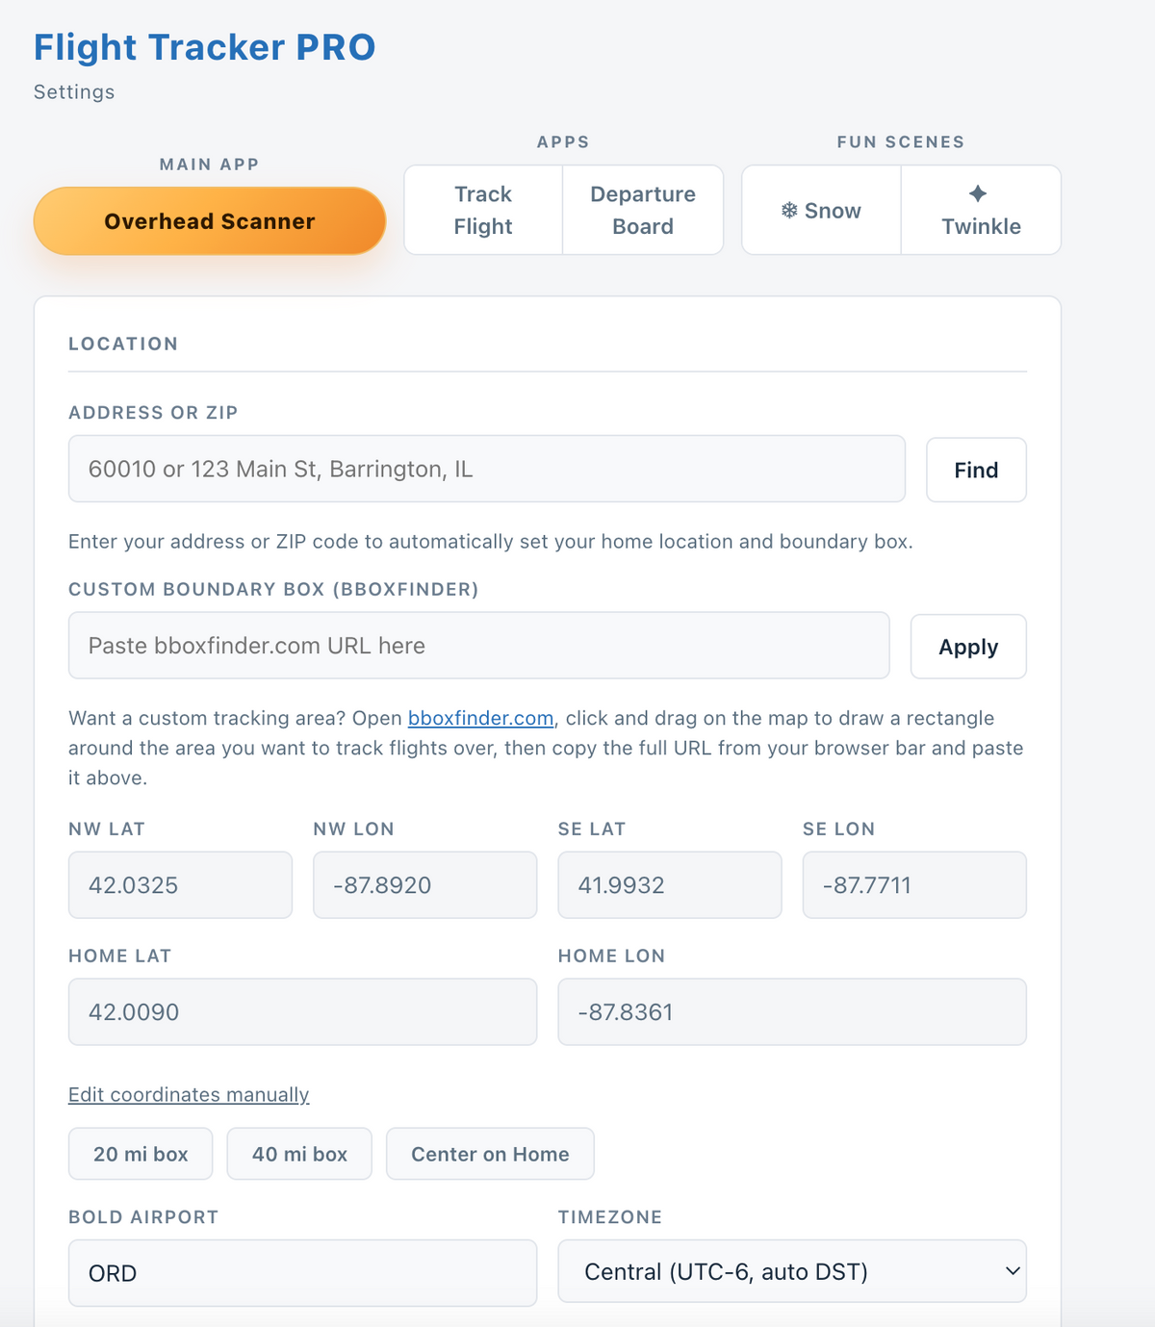1155x1327 pixels.
Task: Click the HOME LAT field
Action: pos(302,1012)
